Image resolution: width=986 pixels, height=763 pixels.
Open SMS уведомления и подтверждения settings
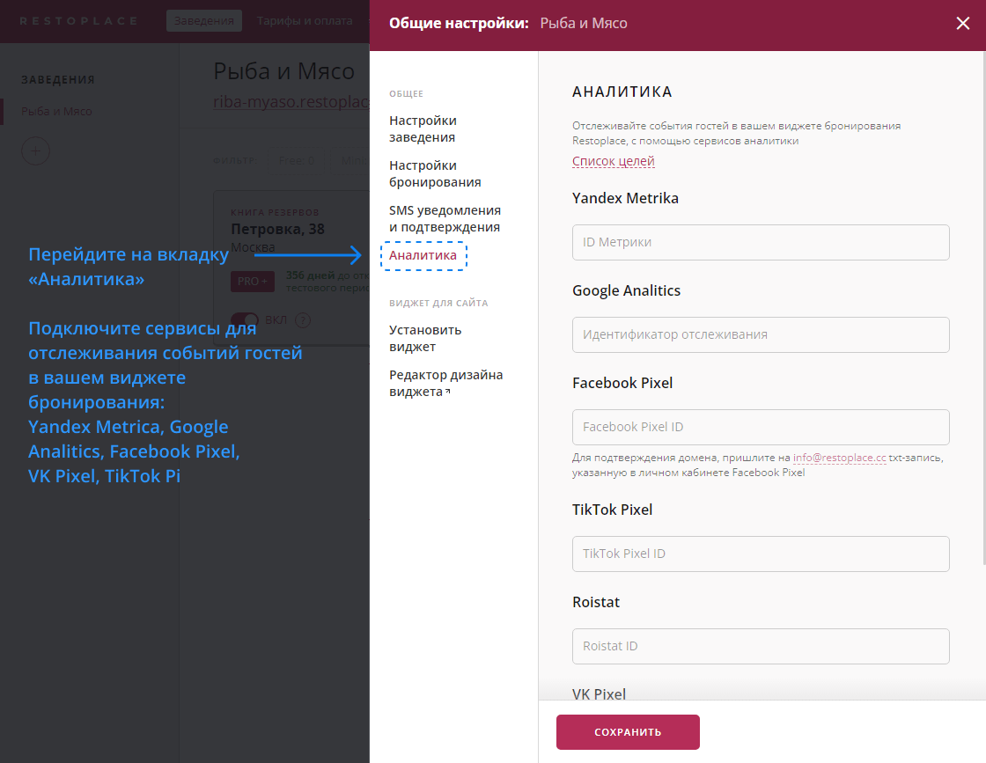pyautogui.click(x=445, y=218)
